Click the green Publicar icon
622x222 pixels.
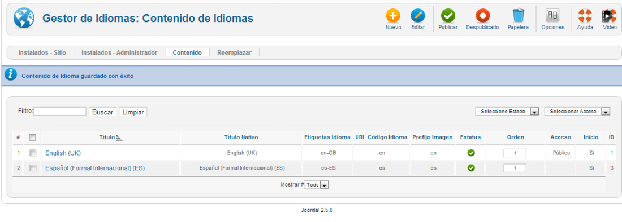tap(448, 16)
